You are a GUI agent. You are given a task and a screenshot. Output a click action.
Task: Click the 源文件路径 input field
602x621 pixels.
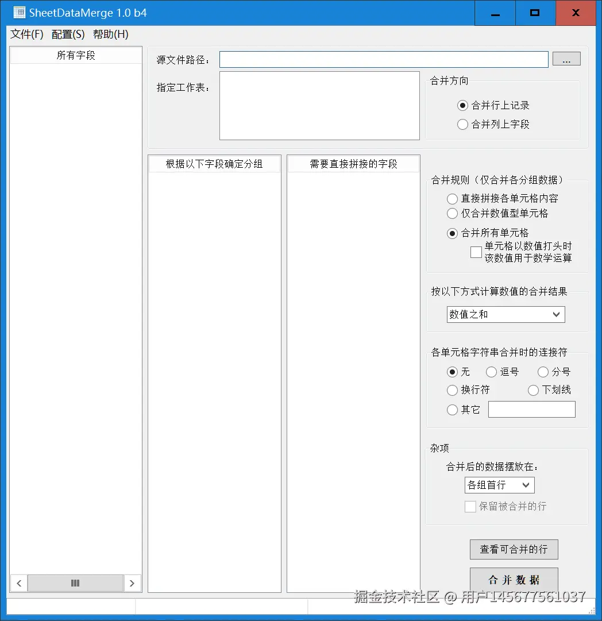pyautogui.click(x=384, y=59)
